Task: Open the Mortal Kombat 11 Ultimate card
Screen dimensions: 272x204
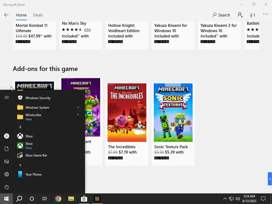Action: click(x=35, y=35)
